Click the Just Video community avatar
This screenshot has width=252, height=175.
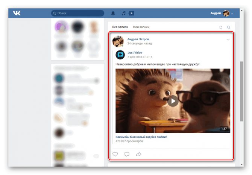pyautogui.click(x=120, y=55)
